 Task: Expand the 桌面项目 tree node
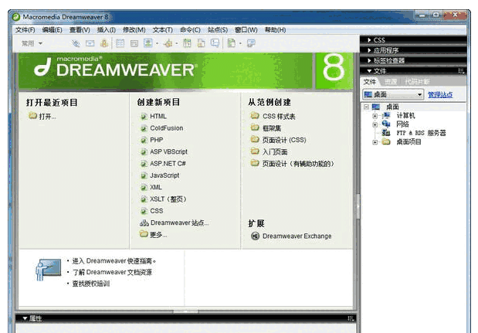[375, 142]
